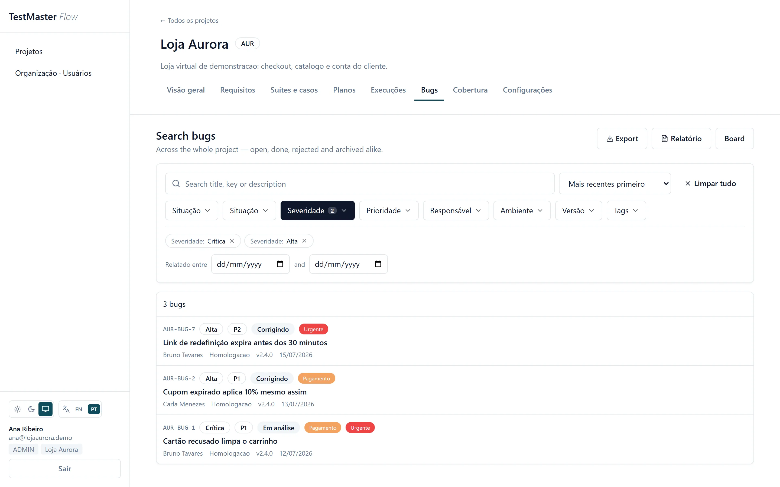Expand the Severidade filter dropdown
Screen dimensions: 780x487
317,210
